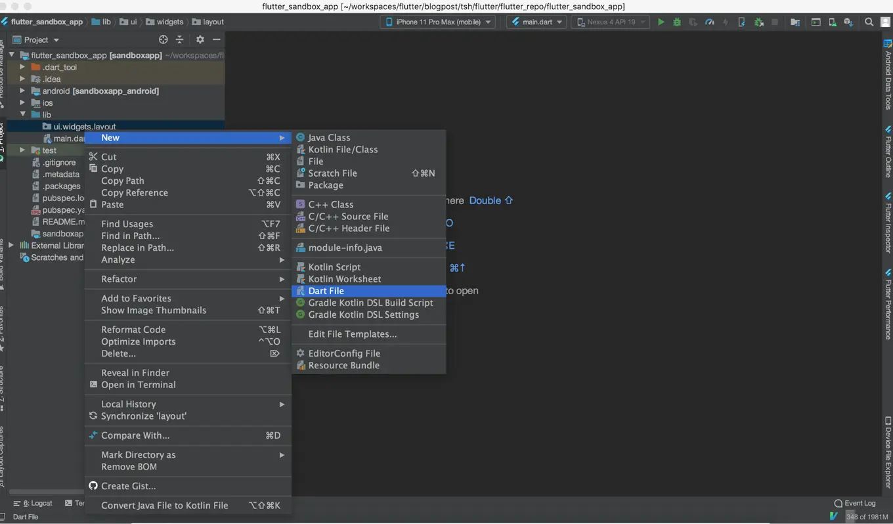The width and height of the screenshot is (893, 524).
Task: Select Dart File from New submenu
Action: click(x=326, y=291)
